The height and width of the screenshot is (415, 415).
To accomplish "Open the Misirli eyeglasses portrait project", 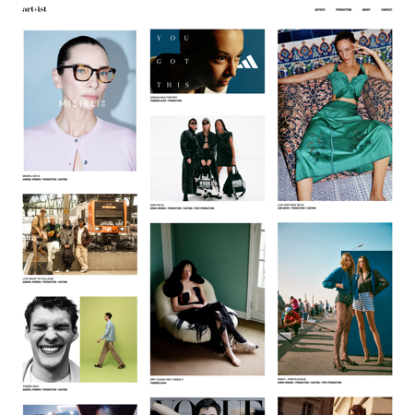I will coord(80,101).
